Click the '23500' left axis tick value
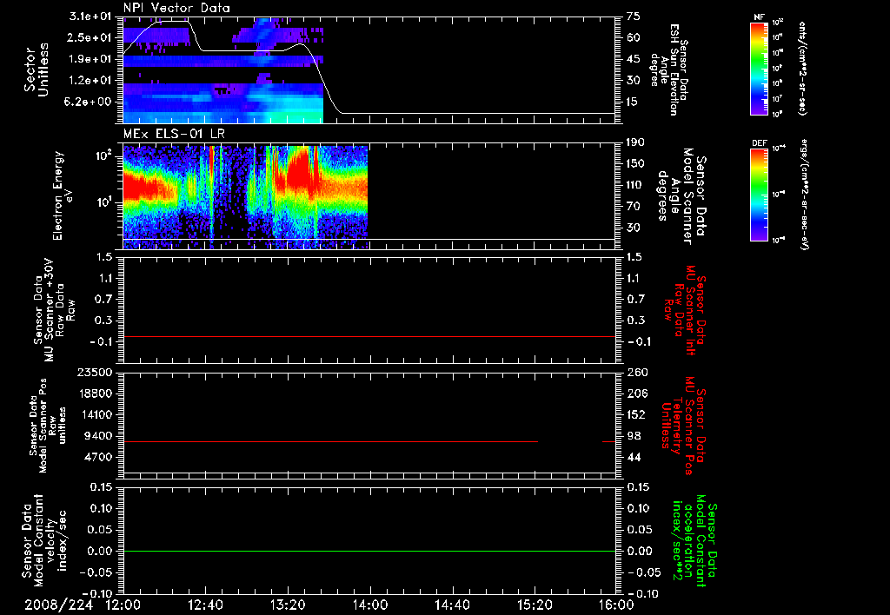 96,372
